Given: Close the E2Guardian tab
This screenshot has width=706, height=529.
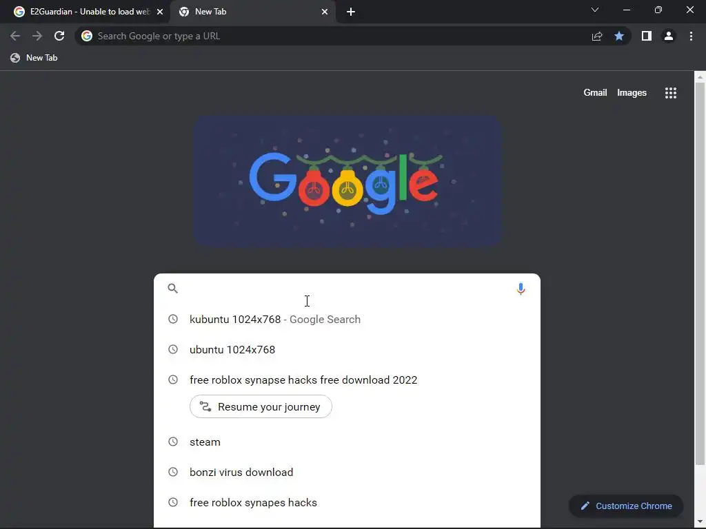Looking at the screenshot, I should tap(160, 12).
